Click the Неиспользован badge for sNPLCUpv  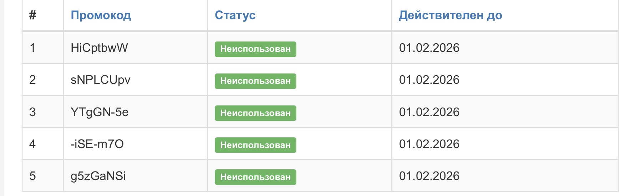255,81
